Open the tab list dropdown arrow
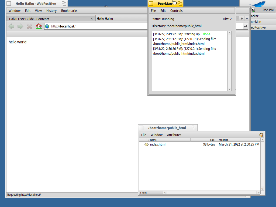The width and height of the screenshot is (276, 207). point(247,19)
